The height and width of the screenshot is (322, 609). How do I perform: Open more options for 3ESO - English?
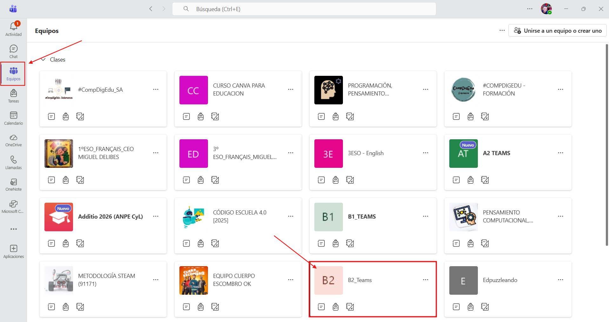pyautogui.click(x=425, y=153)
